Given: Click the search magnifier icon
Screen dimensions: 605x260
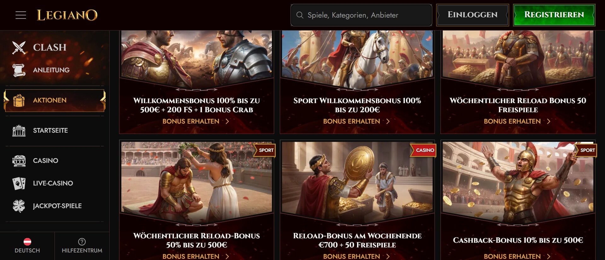Looking at the screenshot, I should [x=300, y=15].
